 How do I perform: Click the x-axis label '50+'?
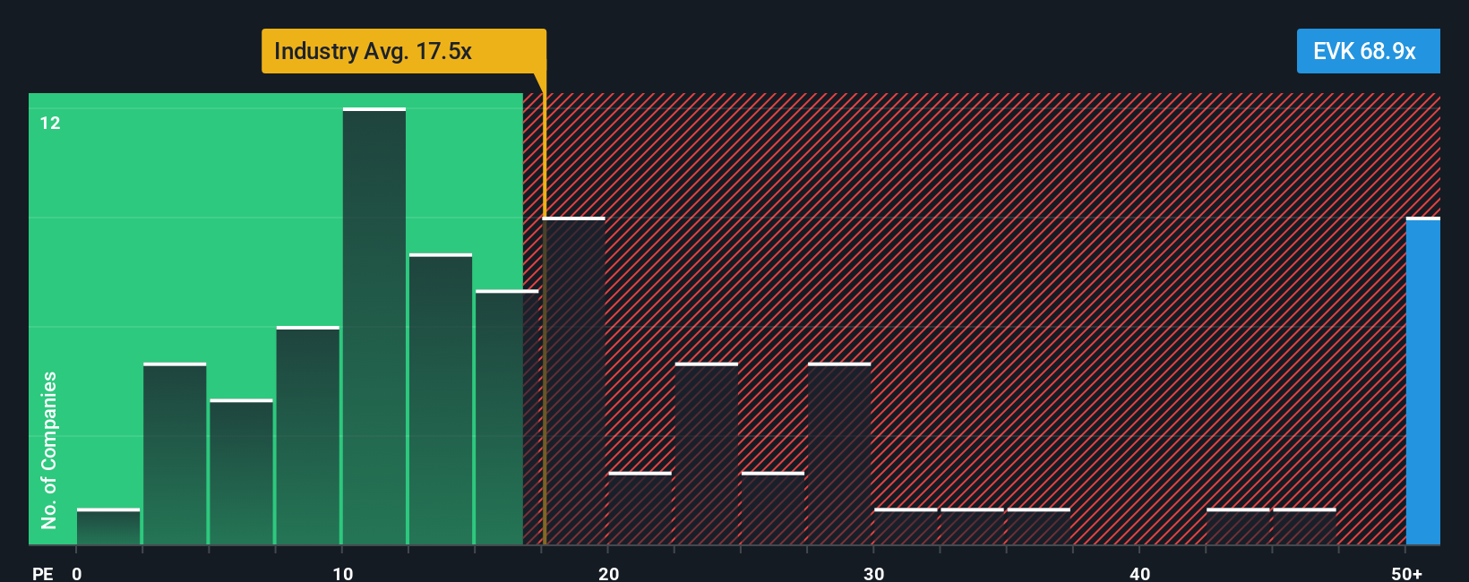pyautogui.click(x=1406, y=573)
